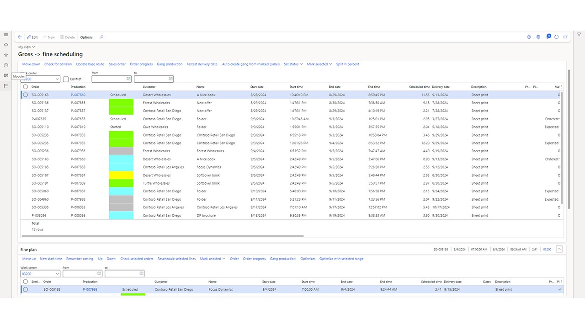
Task: Open attachments icon with 0 badge
Action: (548, 37)
